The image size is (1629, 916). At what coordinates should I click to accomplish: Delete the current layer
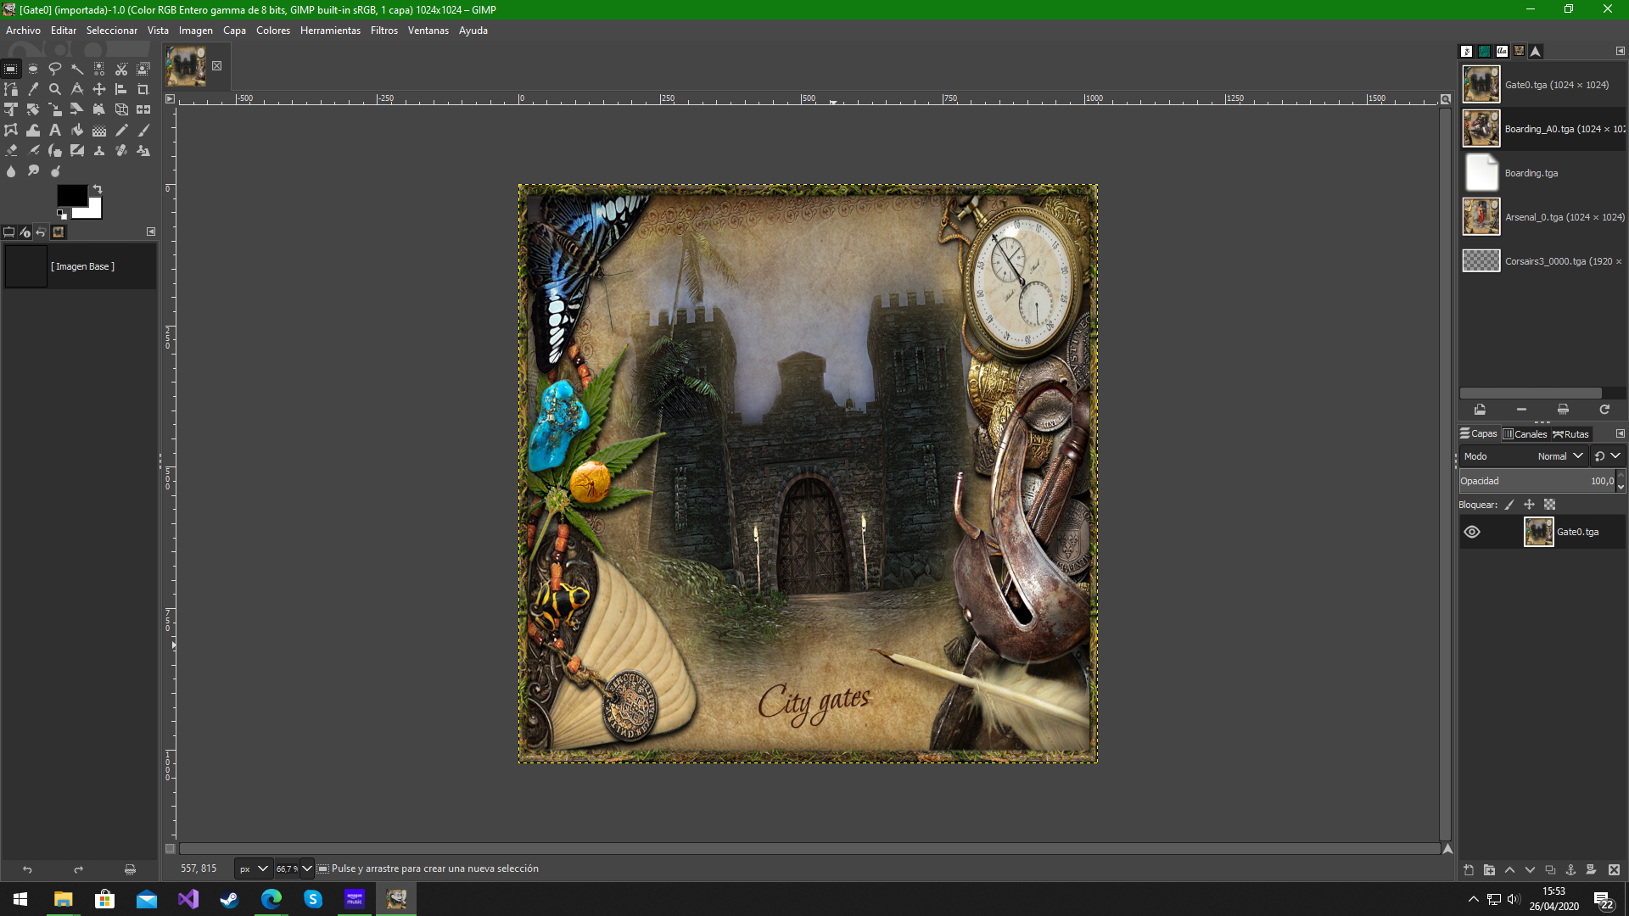(1614, 870)
